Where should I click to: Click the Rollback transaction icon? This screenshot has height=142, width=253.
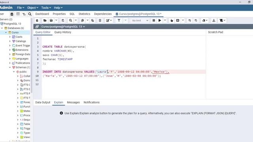click(196, 21)
